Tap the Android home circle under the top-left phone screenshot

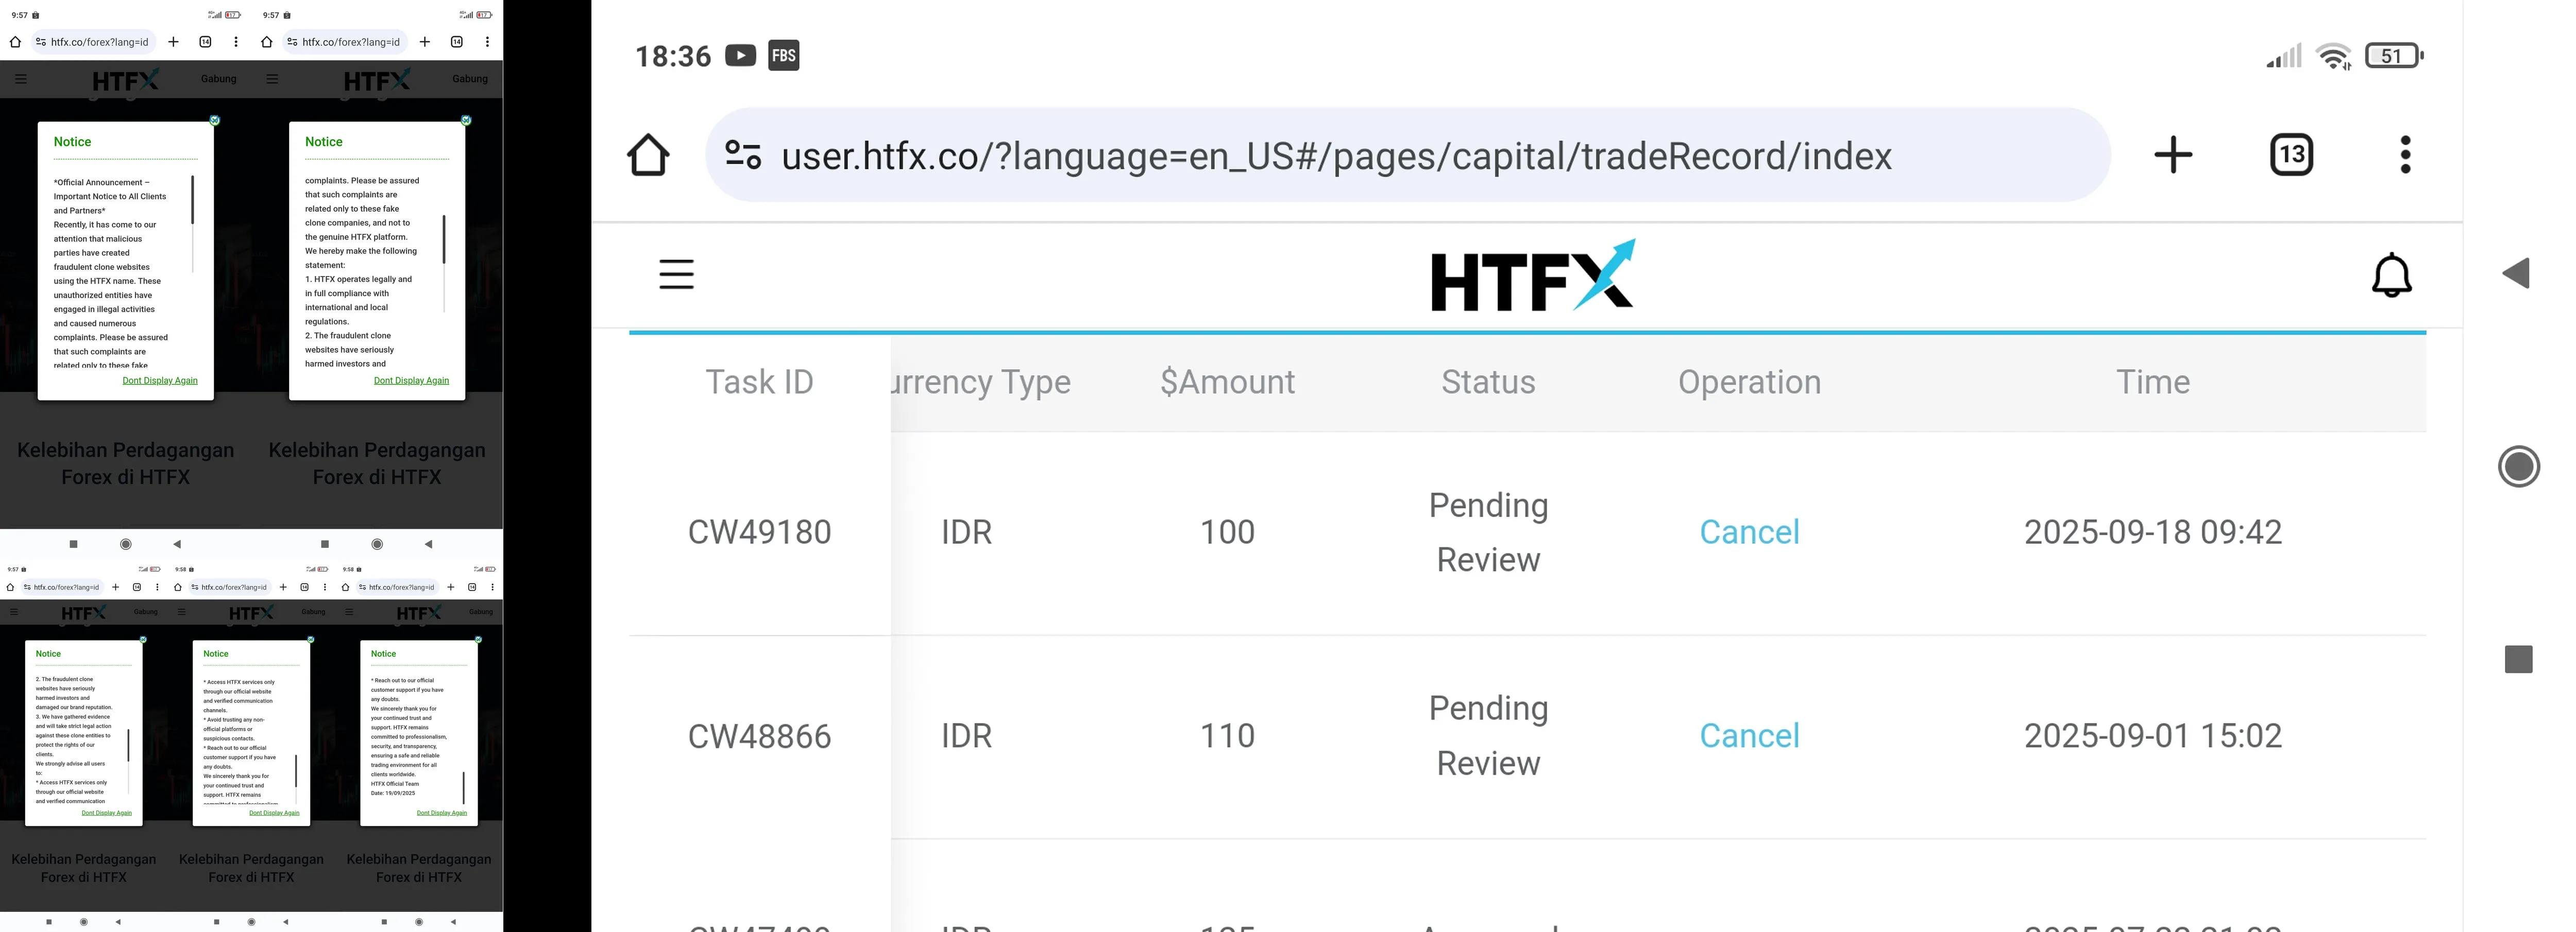click(126, 544)
